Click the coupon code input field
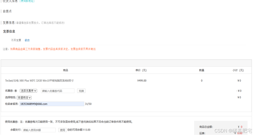253x135 pixels. [x=57, y=91]
